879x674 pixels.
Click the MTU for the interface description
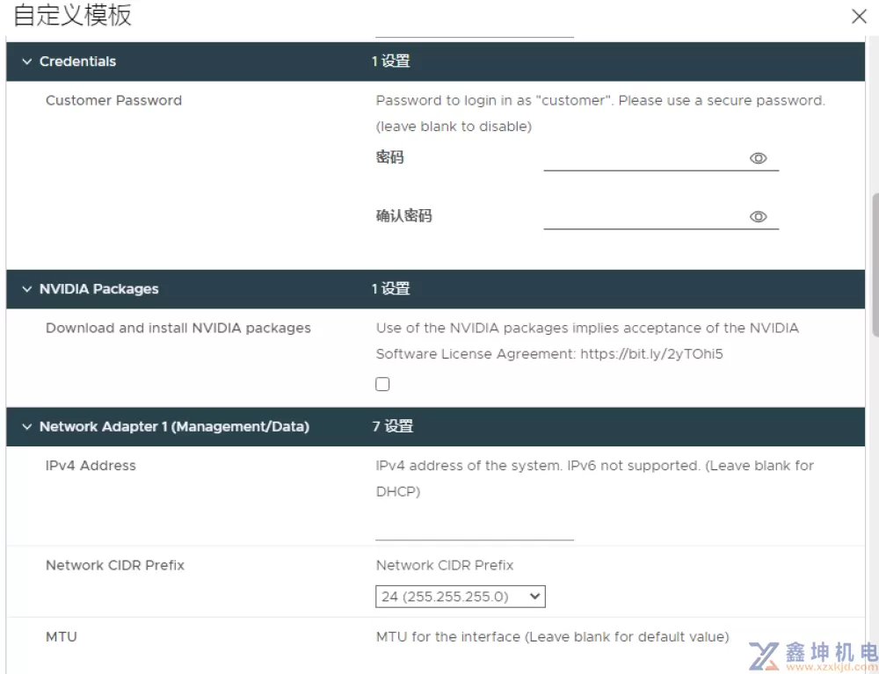click(552, 637)
